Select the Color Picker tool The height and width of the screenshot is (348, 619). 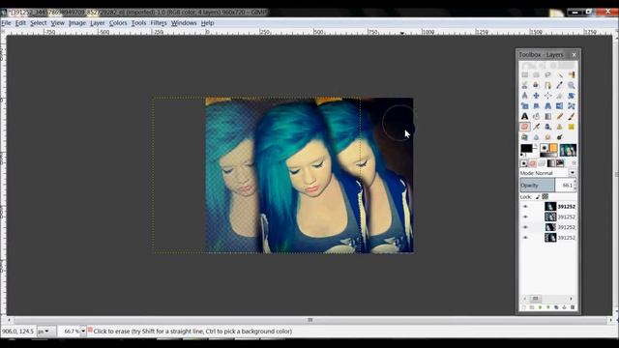pyautogui.click(x=559, y=85)
